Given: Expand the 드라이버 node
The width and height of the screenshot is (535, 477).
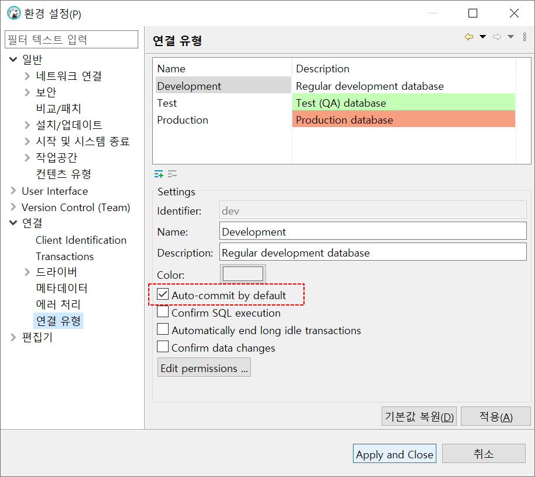Looking at the screenshot, I should tap(27, 272).
